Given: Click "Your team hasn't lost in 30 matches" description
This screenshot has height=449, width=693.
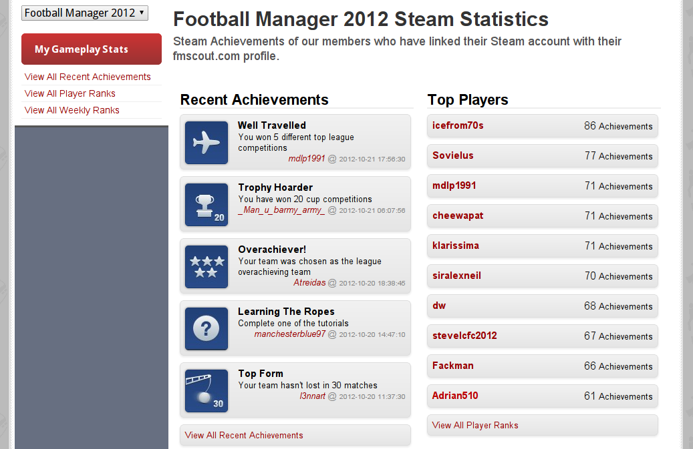Looking at the screenshot, I should (x=307, y=386).
